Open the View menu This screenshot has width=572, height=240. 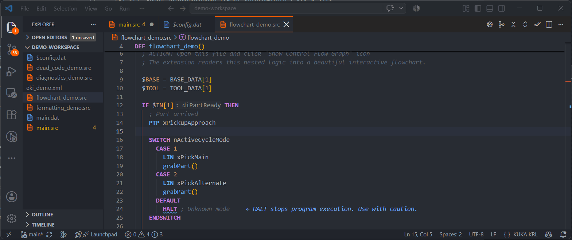[91, 8]
